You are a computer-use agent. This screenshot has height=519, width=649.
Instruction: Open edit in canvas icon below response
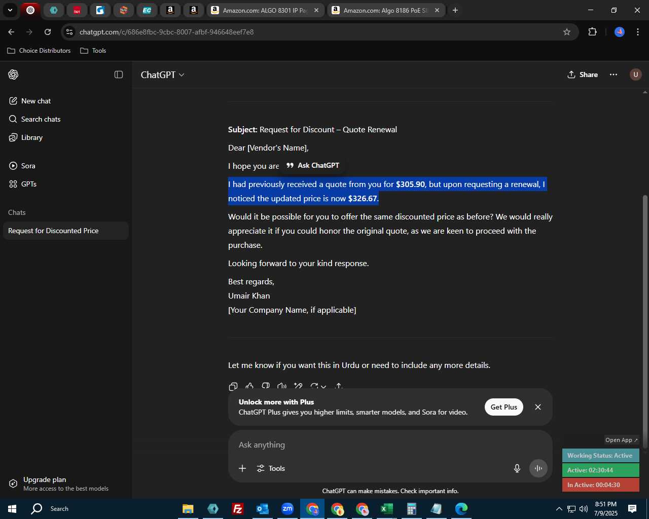coord(298,386)
